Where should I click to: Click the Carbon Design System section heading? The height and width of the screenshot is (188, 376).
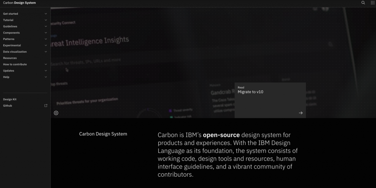[x=103, y=134]
